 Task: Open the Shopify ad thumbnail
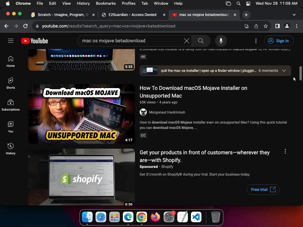tap(82, 177)
